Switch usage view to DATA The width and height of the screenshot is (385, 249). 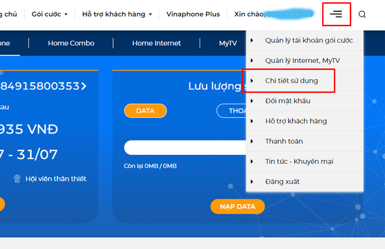[x=145, y=111]
